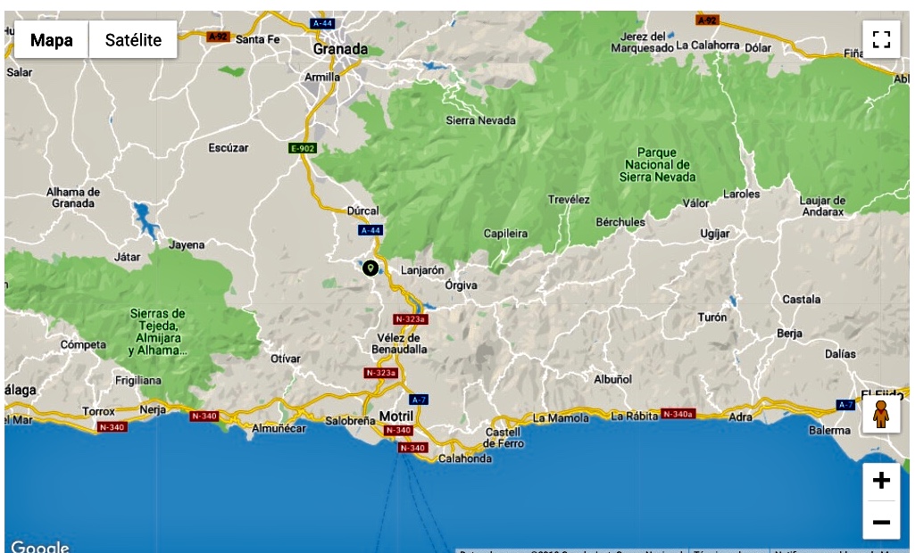924x553 pixels.
Task: Click the N-340a road shield
Action: 678,415
